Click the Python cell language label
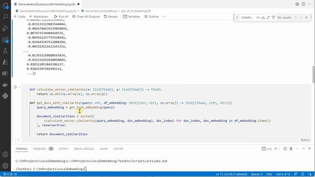The width and height of the screenshot is (315, 177). click(305, 140)
